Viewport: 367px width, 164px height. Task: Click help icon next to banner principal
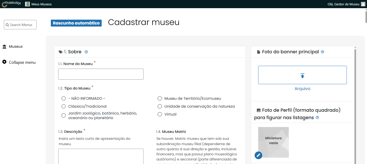(322, 52)
